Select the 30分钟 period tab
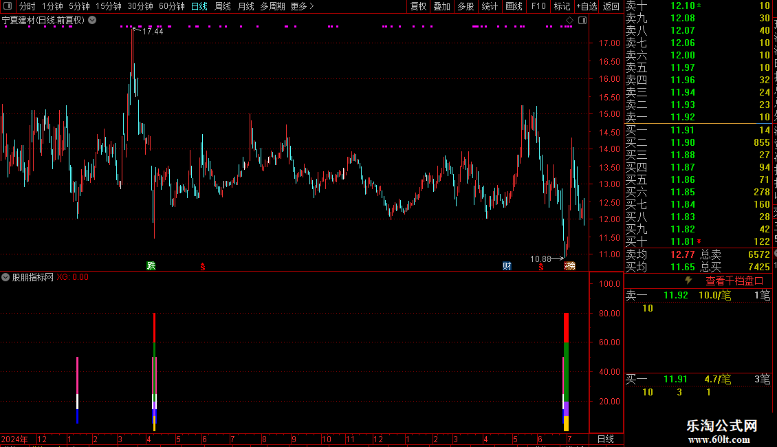Viewport: 777px width, 447px height. coord(140,6)
